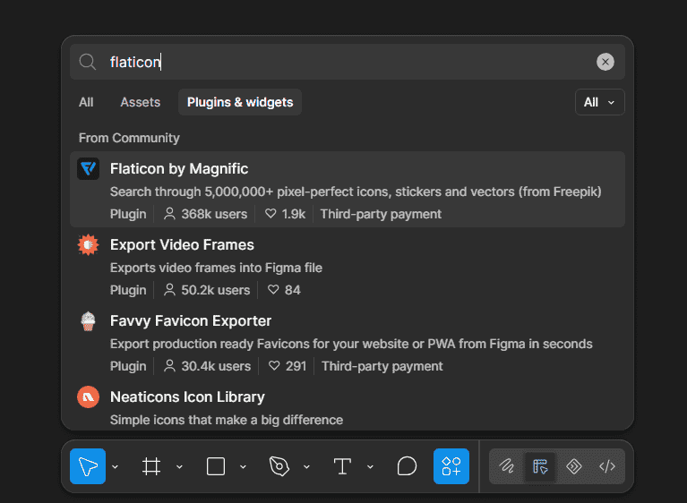
Task: Select the Rectangle shape tool
Action: (216, 466)
